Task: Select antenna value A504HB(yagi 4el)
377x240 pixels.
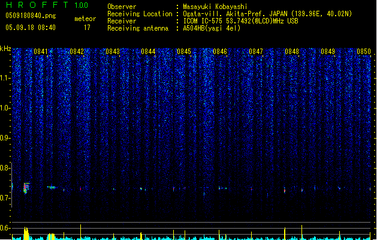Action: click(x=212, y=28)
